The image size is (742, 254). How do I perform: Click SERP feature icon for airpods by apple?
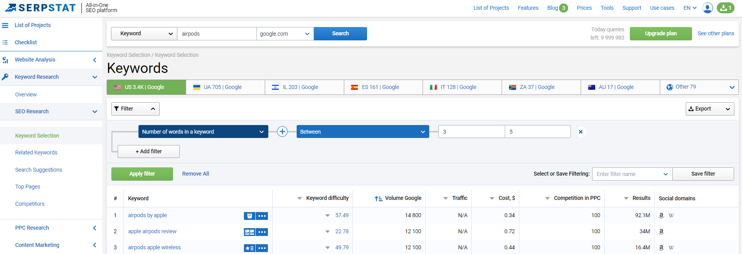pos(249,216)
